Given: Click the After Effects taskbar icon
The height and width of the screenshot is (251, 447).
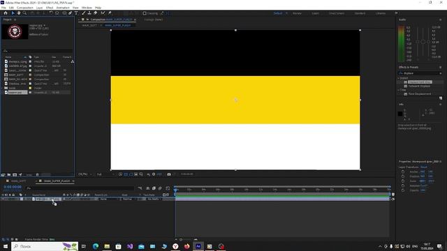Looking at the screenshot, I should pos(198,246).
